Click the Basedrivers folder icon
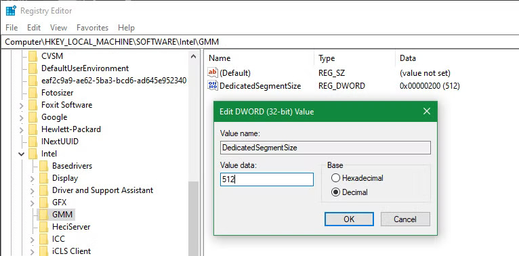This screenshot has width=519, height=256. coord(43,166)
